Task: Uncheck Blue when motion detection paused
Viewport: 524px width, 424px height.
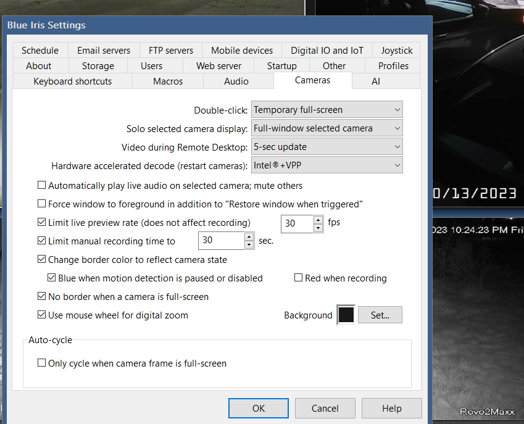Action: pos(51,278)
